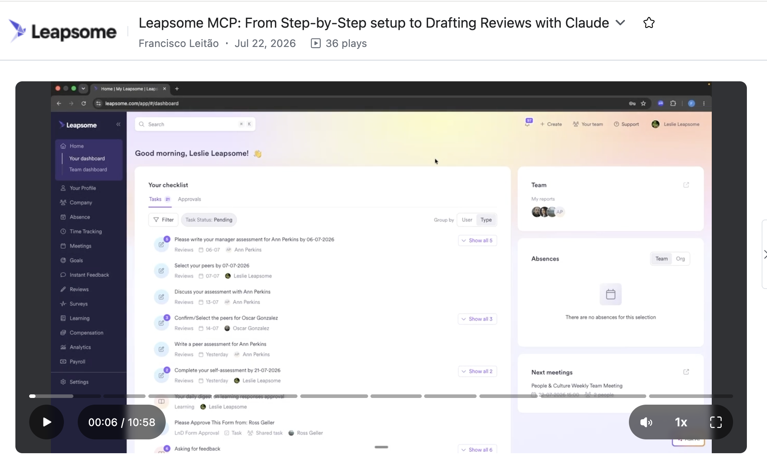The image size is (767, 469).
Task: Open Analytics in sidebar
Action: (80, 347)
